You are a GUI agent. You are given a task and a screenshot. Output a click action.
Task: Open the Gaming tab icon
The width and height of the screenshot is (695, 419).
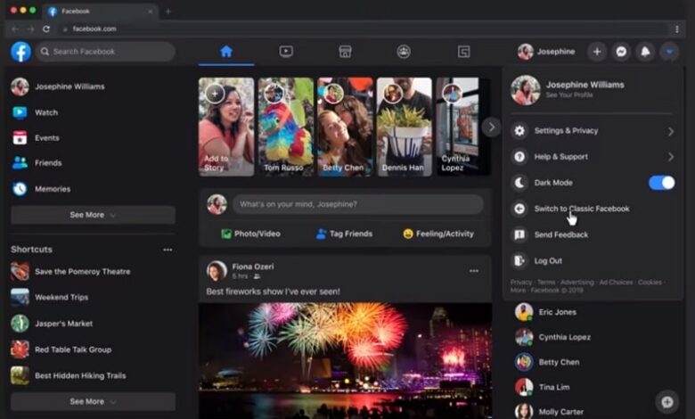tap(463, 52)
